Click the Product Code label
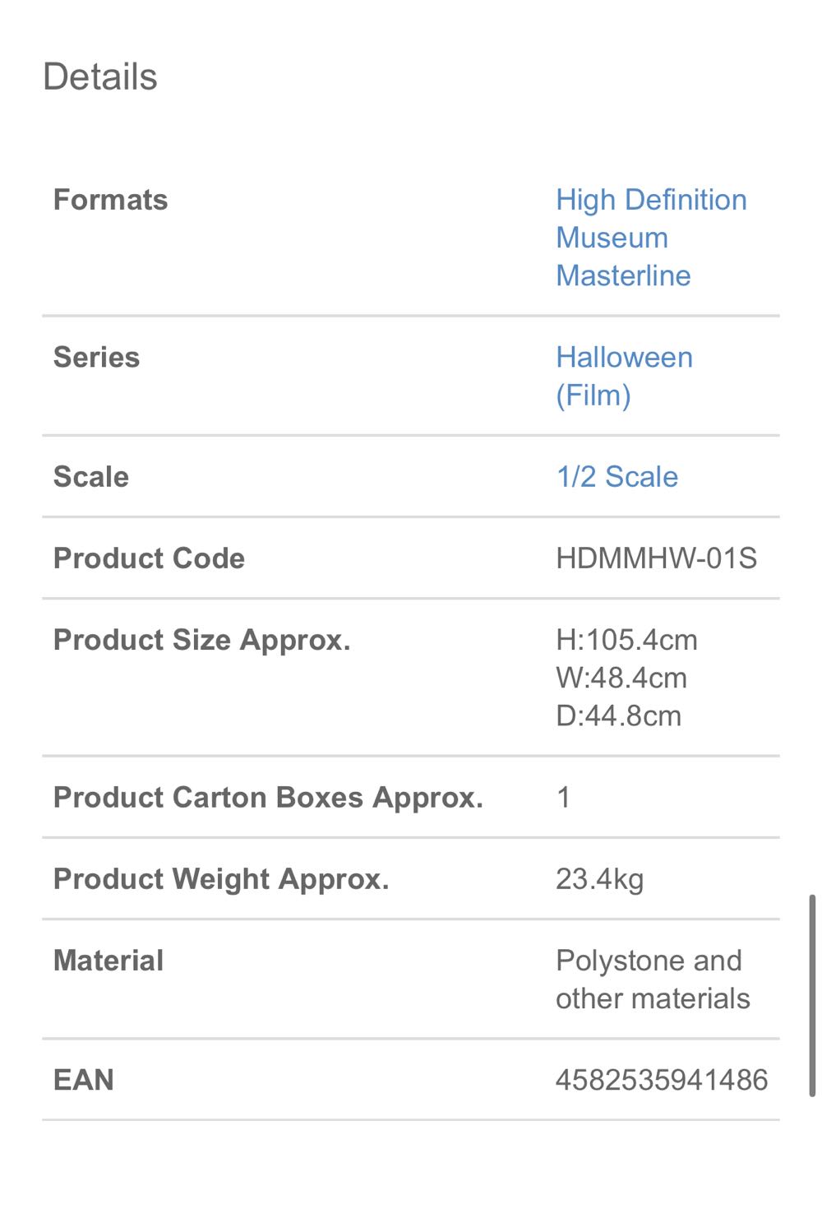This screenshot has width=822, height=1218. 148,558
